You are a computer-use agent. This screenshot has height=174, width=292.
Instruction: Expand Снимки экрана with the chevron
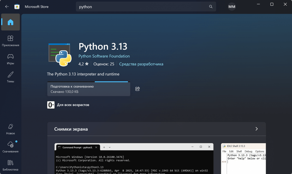[x=256, y=129]
